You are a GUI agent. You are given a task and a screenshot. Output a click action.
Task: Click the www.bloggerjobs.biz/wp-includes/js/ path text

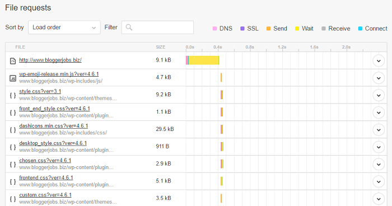point(60,81)
